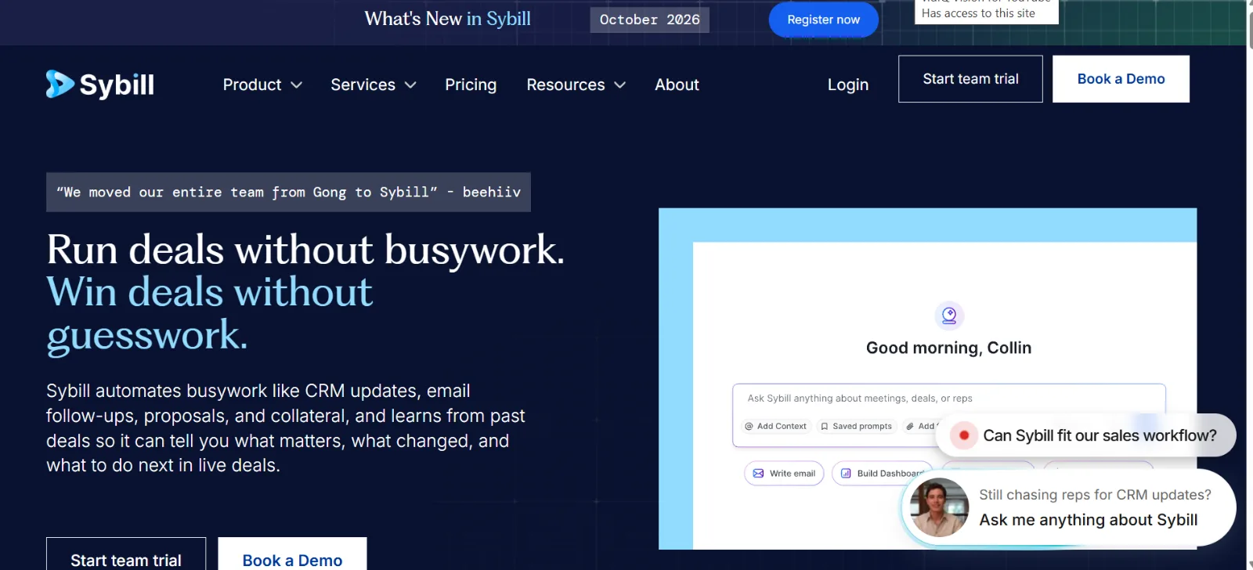Click the avatar photo in the chat widget

click(x=939, y=507)
